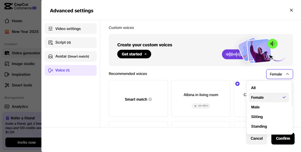Pick Sitting option in dropdown list
Viewport: 301px width, 152px height.
click(257, 117)
